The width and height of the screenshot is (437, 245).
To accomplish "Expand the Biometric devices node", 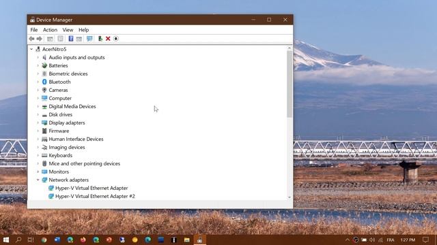I will point(38,74).
